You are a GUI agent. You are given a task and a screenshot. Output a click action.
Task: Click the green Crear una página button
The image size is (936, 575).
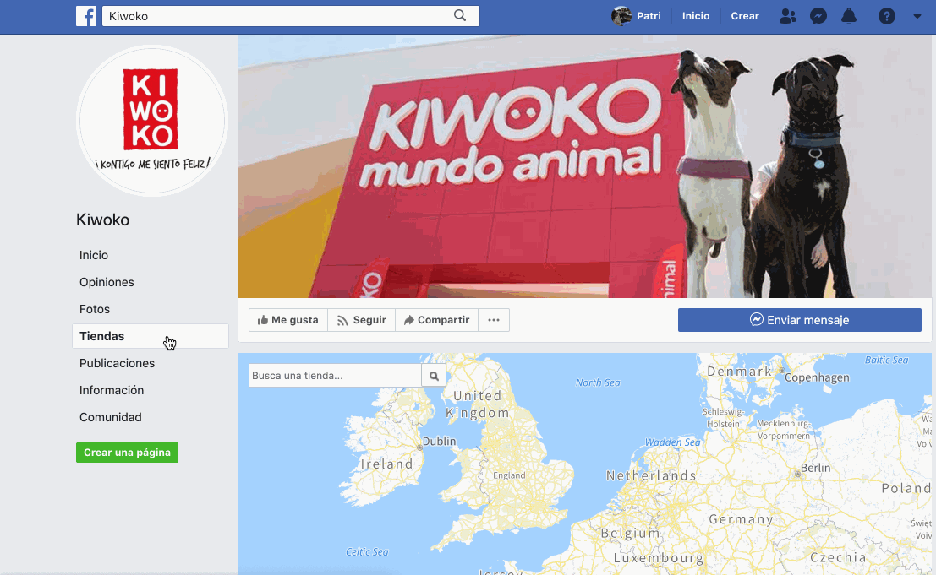point(127,453)
